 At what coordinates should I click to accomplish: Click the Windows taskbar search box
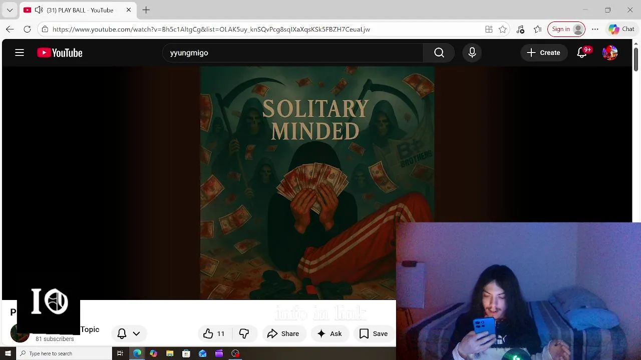pyautogui.click(x=64, y=353)
